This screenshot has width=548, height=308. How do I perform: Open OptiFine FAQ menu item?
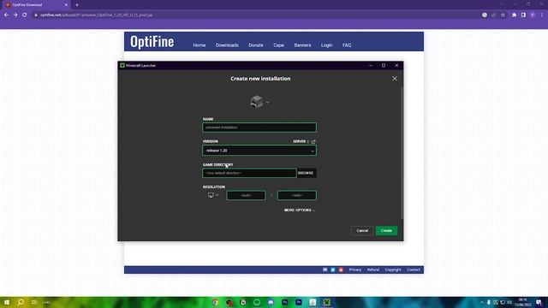point(347,45)
